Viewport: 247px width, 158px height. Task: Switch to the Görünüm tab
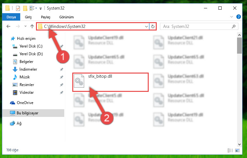[x=66, y=17]
